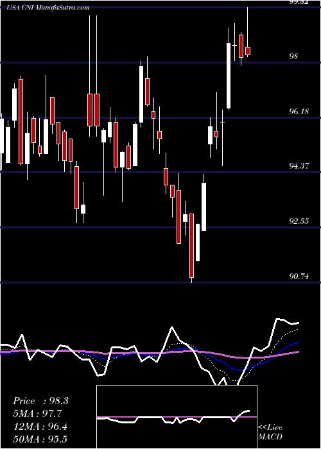
Task: Click the Live MACD label
Action: (x=270, y=432)
